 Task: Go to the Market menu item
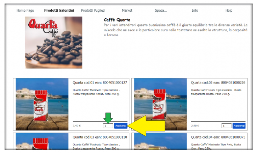click(127, 11)
